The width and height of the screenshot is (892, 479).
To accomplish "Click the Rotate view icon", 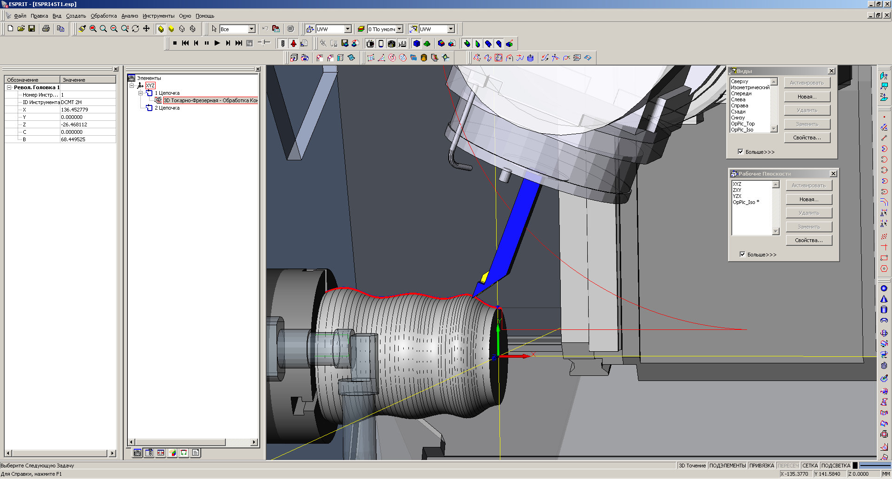I will click(136, 29).
